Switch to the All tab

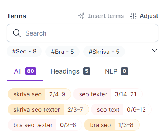coord(25,71)
